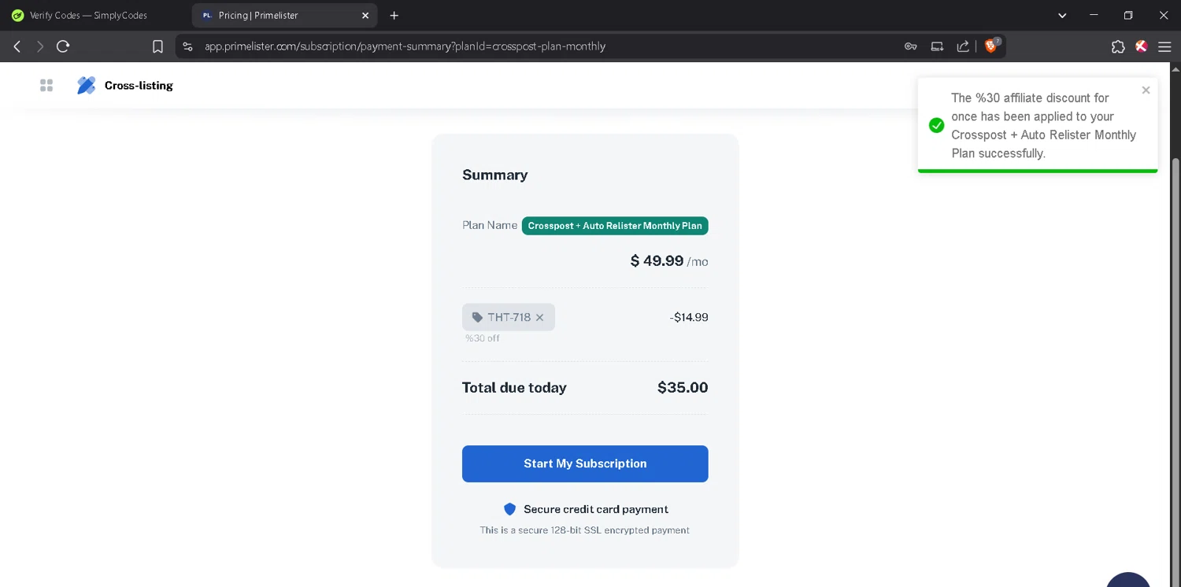Image resolution: width=1181 pixels, height=587 pixels.
Task: Open the password key icon in address bar
Action: click(911, 46)
